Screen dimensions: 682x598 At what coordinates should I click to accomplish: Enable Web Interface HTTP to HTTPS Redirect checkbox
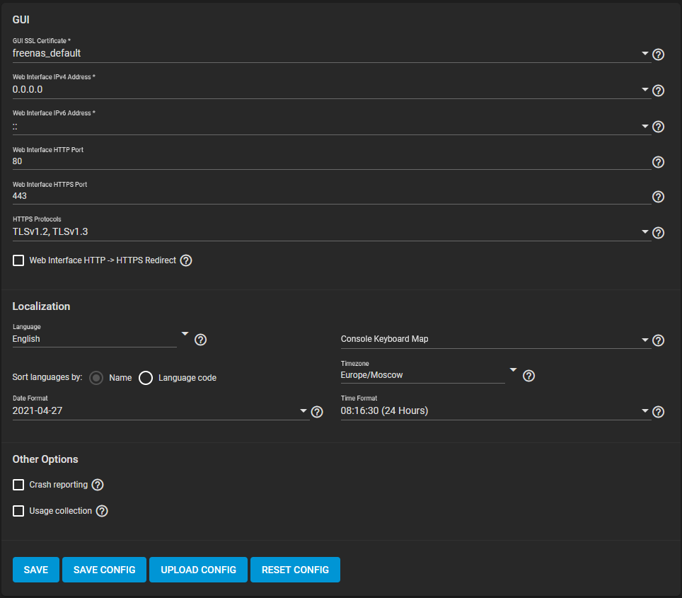[x=18, y=260]
